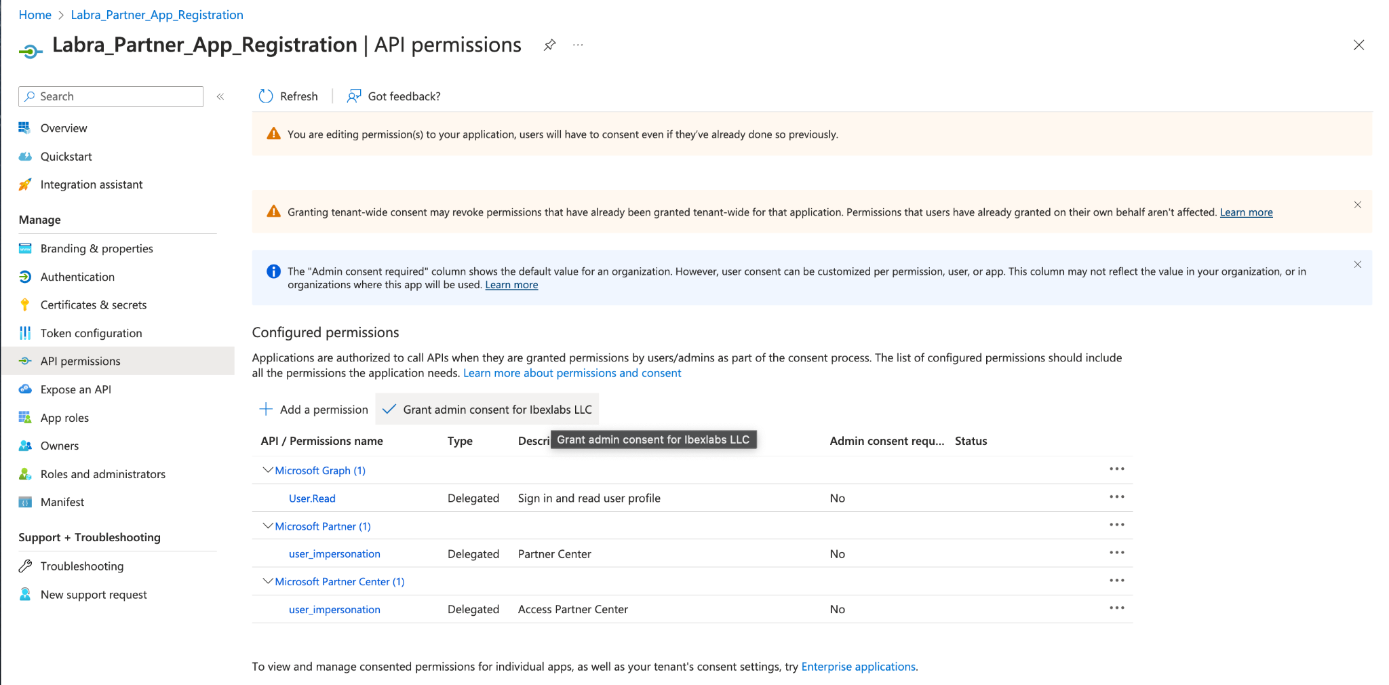
Task: Pin the API permissions blade
Action: (x=550, y=45)
